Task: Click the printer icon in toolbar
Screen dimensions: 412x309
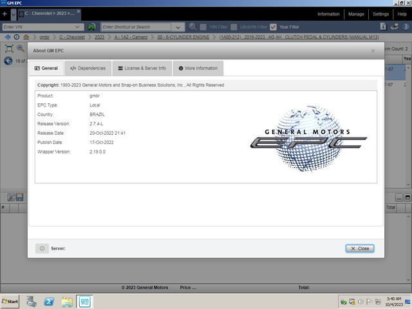Action: point(395,26)
